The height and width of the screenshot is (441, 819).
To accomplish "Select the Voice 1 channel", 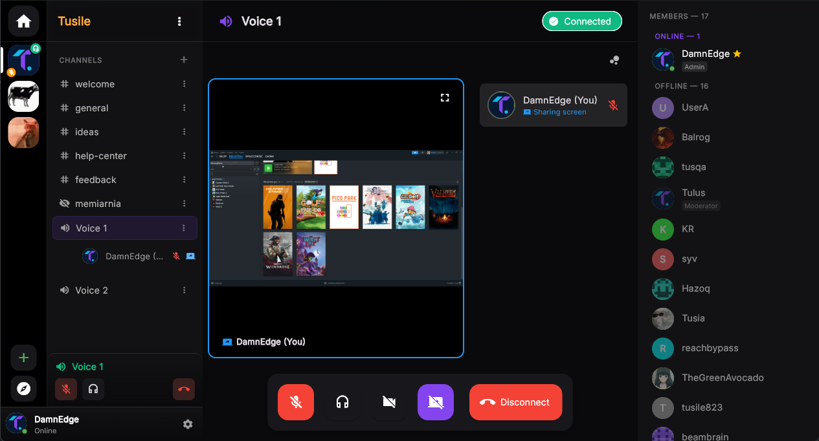I will tap(124, 228).
